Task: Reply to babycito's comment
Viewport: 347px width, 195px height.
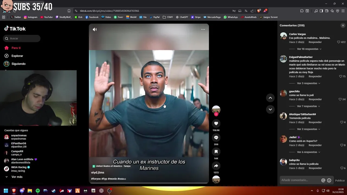Action: 315,168
